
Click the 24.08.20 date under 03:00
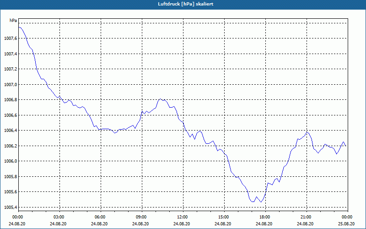pyautogui.click(x=58, y=224)
